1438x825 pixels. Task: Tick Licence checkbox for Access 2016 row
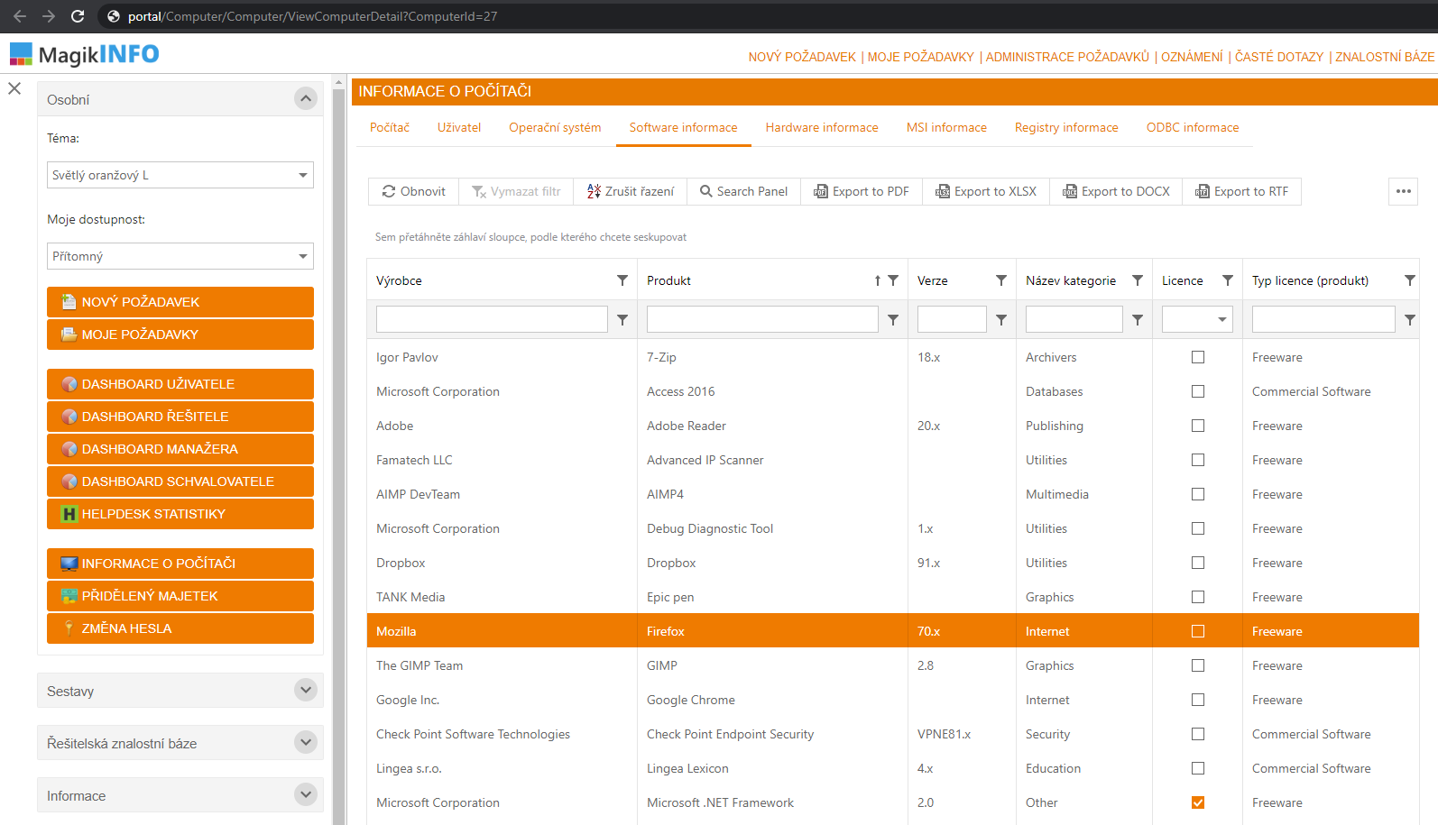(x=1198, y=391)
